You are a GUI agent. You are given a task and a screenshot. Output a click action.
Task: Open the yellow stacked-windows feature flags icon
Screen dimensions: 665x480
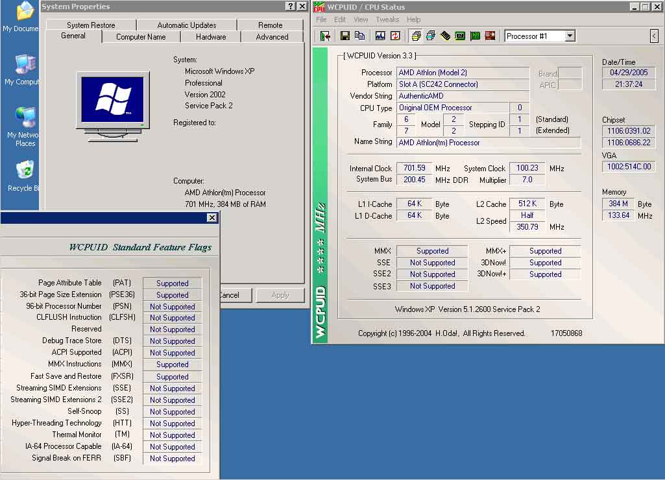416,36
